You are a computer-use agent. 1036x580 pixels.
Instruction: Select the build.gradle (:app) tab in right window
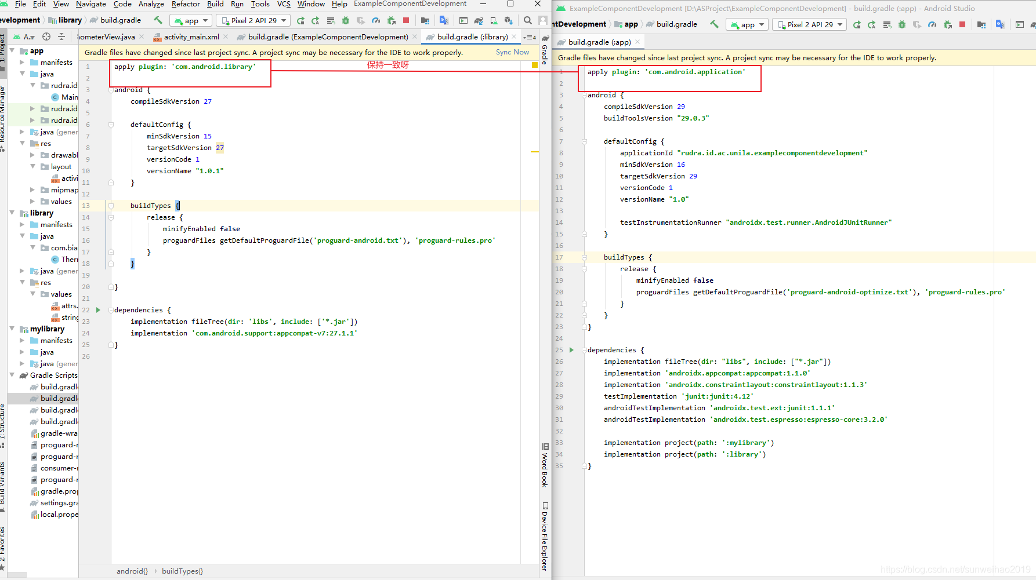pos(599,42)
